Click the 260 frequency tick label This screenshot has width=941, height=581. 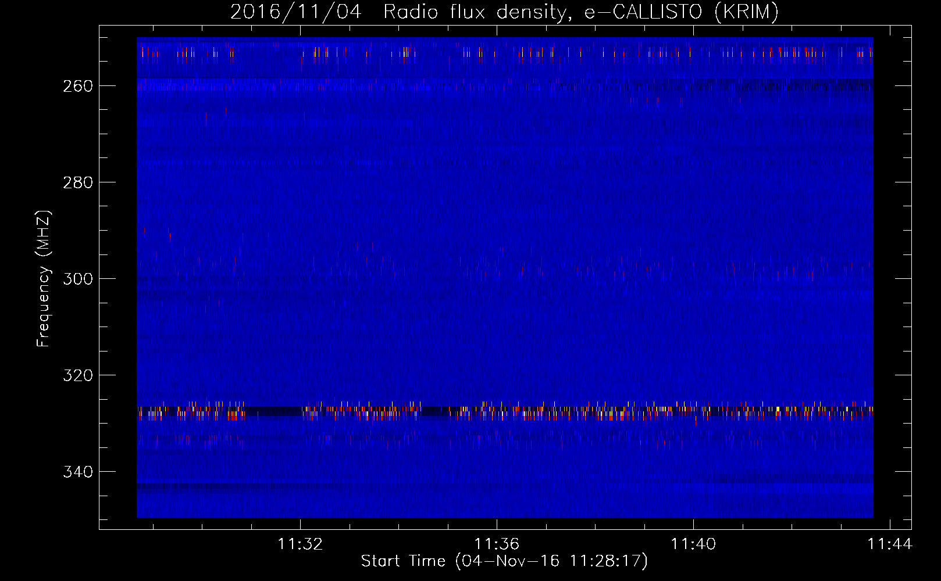pos(77,86)
